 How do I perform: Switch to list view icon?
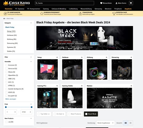pos(130,123)
